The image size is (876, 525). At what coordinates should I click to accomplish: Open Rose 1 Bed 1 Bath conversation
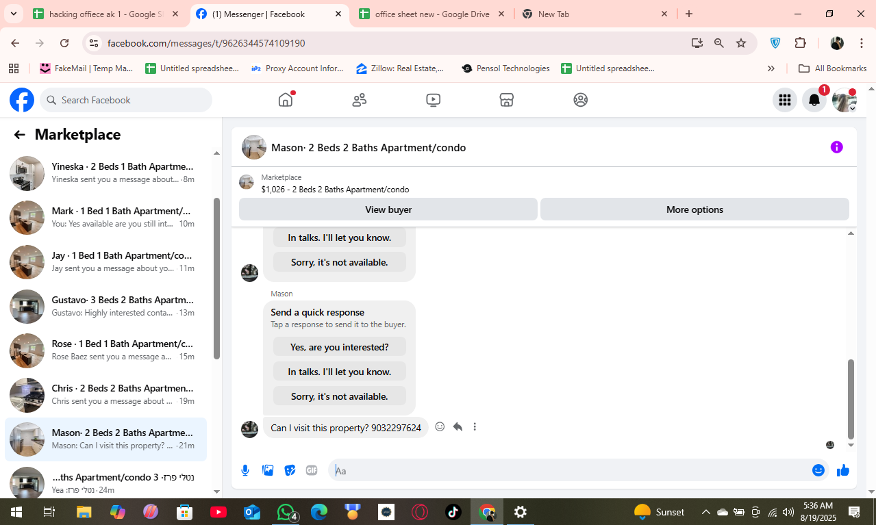pos(106,350)
